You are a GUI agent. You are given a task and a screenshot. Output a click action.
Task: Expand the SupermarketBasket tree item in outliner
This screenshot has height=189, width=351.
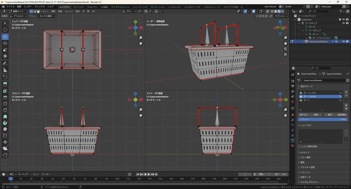pyautogui.click(x=302, y=42)
